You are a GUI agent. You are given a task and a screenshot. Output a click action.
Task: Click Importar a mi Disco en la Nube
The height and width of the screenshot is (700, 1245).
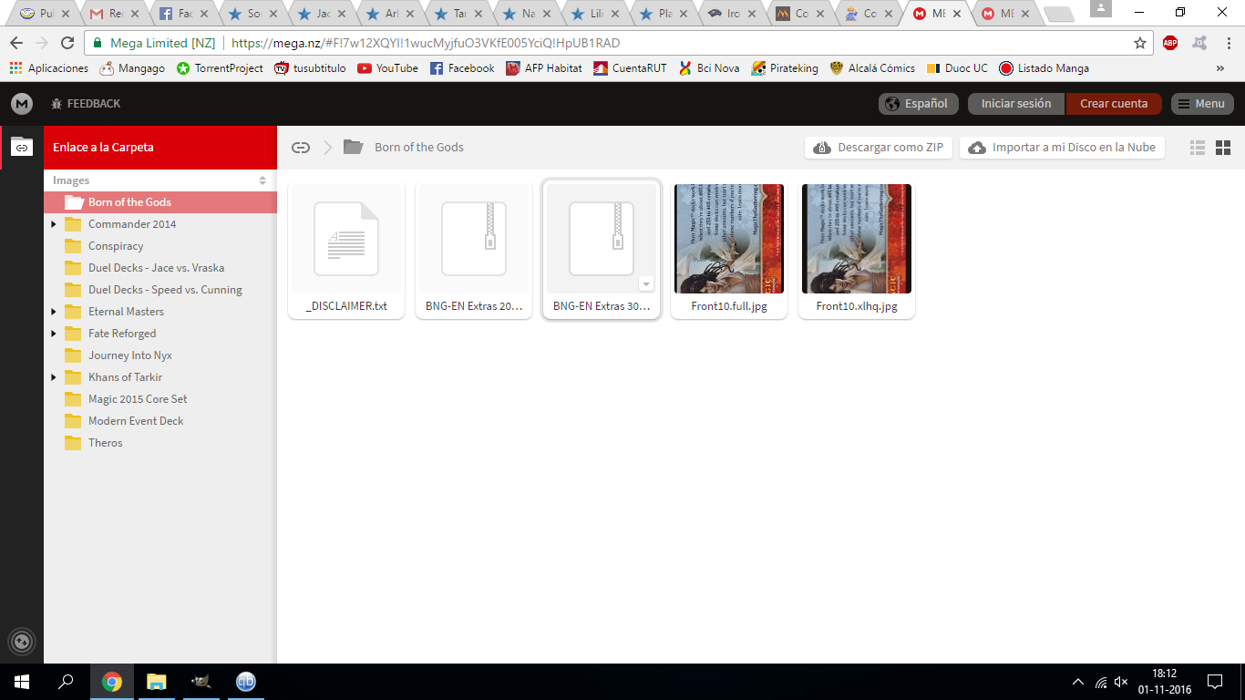pos(1062,148)
